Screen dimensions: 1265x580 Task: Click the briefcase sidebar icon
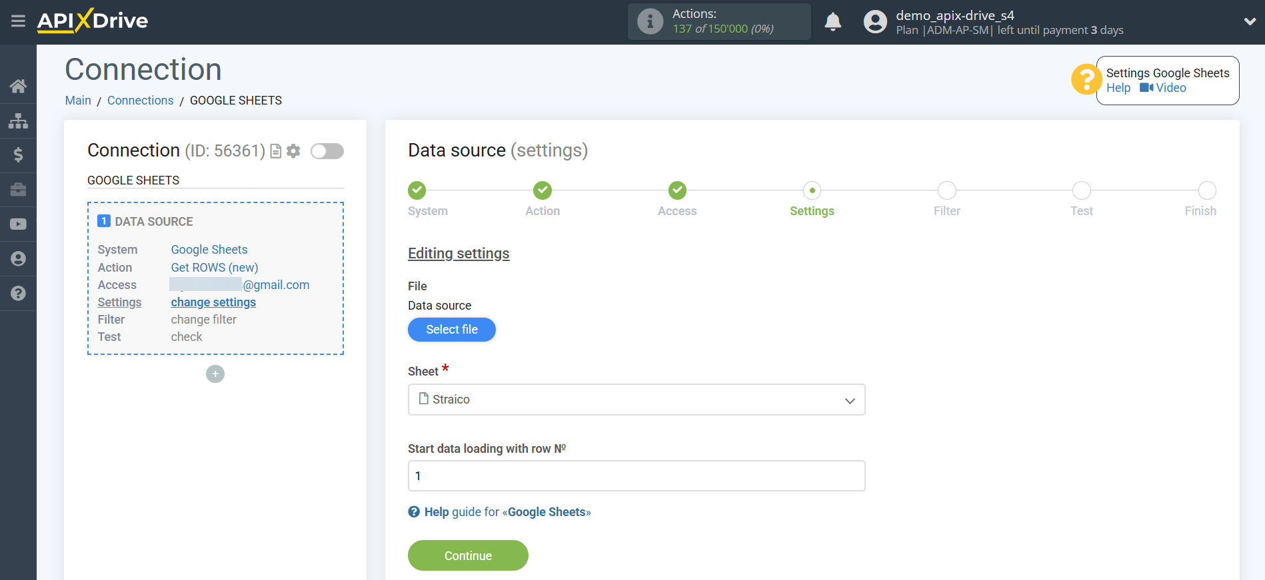click(x=18, y=190)
